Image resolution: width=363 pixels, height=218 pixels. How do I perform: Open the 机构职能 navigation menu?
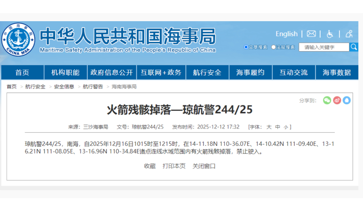click(x=66, y=72)
